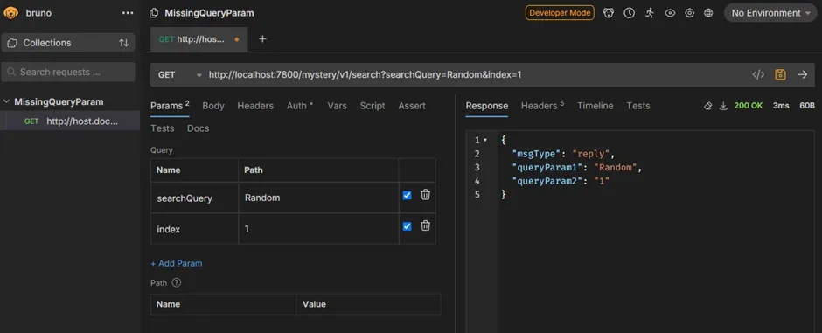Sort collections with the arrows icon
The height and width of the screenshot is (333, 822).
[123, 43]
